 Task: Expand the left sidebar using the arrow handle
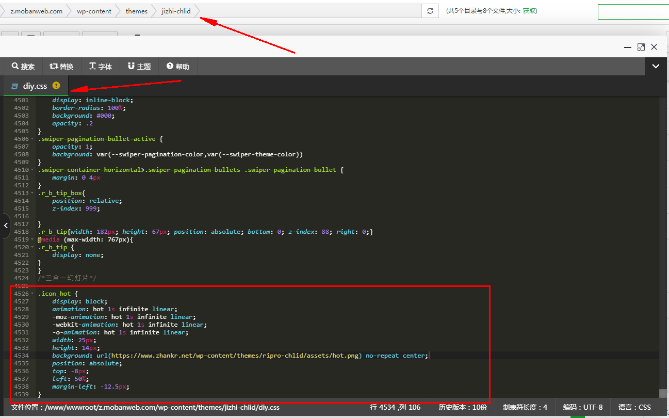pyautogui.click(x=5, y=226)
